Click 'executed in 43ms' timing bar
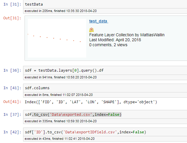This screenshot has width=187, height=143. point(105,139)
